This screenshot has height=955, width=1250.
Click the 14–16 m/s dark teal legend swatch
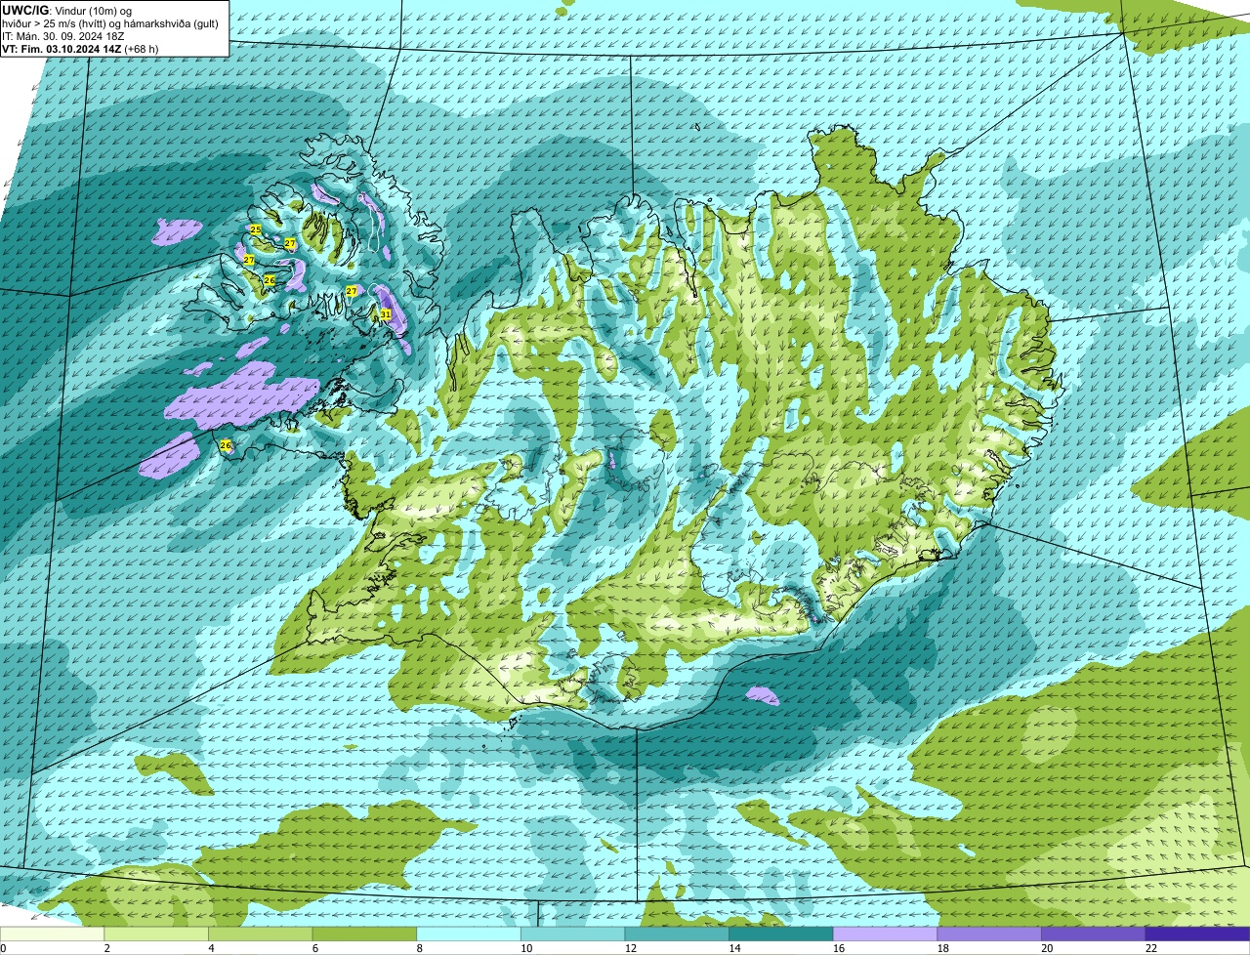[781, 934]
